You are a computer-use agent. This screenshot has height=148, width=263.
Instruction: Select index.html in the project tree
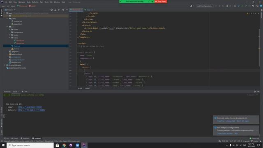point(18,24)
